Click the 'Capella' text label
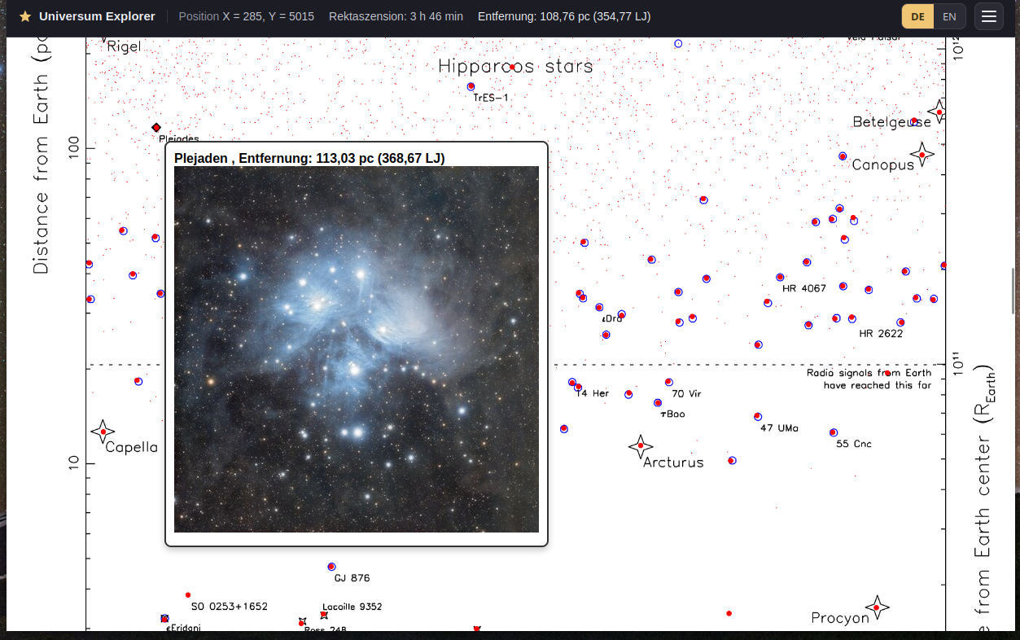The image size is (1020, 640). click(x=132, y=447)
